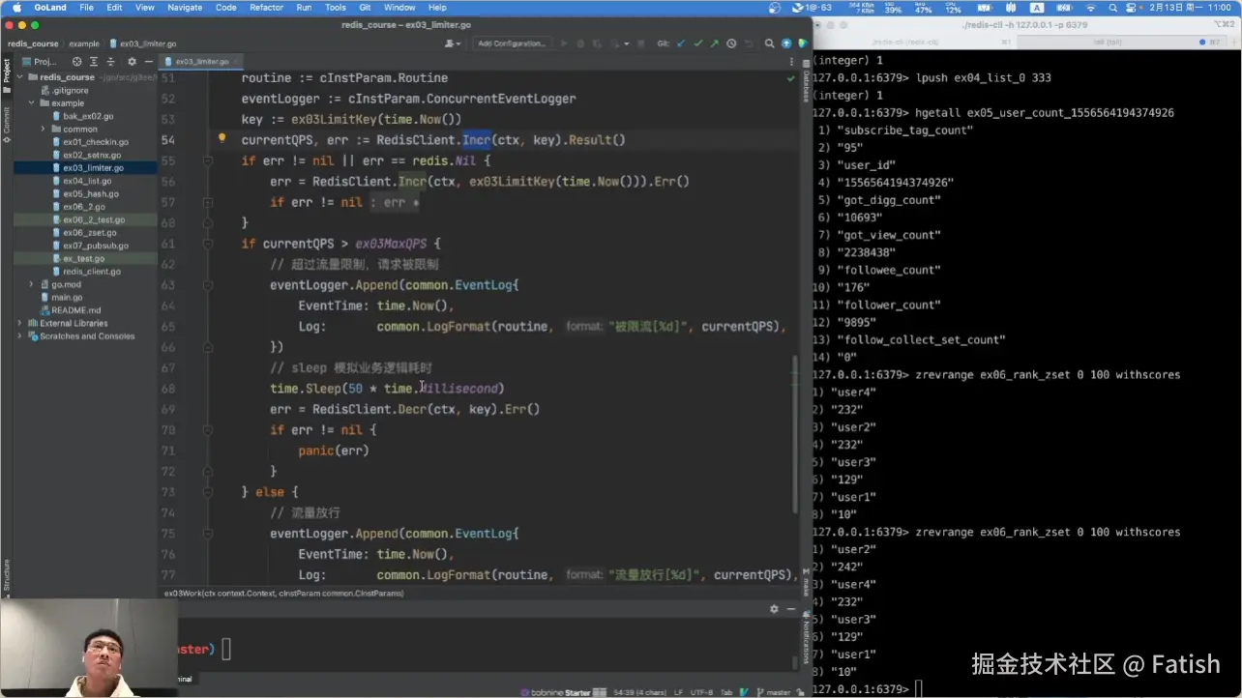This screenshot has height=698, width=1242.
Task: Open ex05_hash.go in project tree
Action: point(91,193)
